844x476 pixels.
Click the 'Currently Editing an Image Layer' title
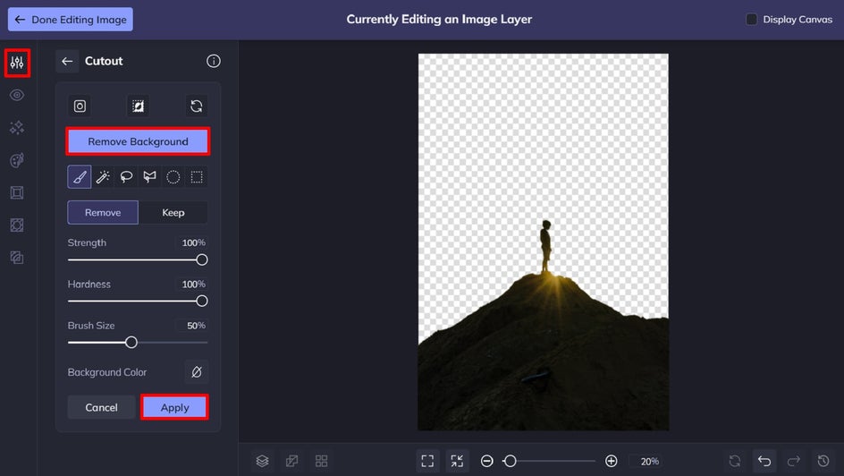point(439,20)
